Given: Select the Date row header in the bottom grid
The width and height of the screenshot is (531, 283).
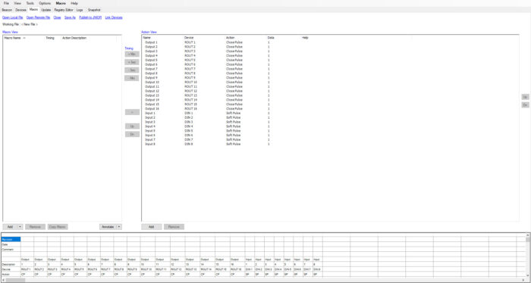Looking at the screenshot, I should tap(11, 244).
